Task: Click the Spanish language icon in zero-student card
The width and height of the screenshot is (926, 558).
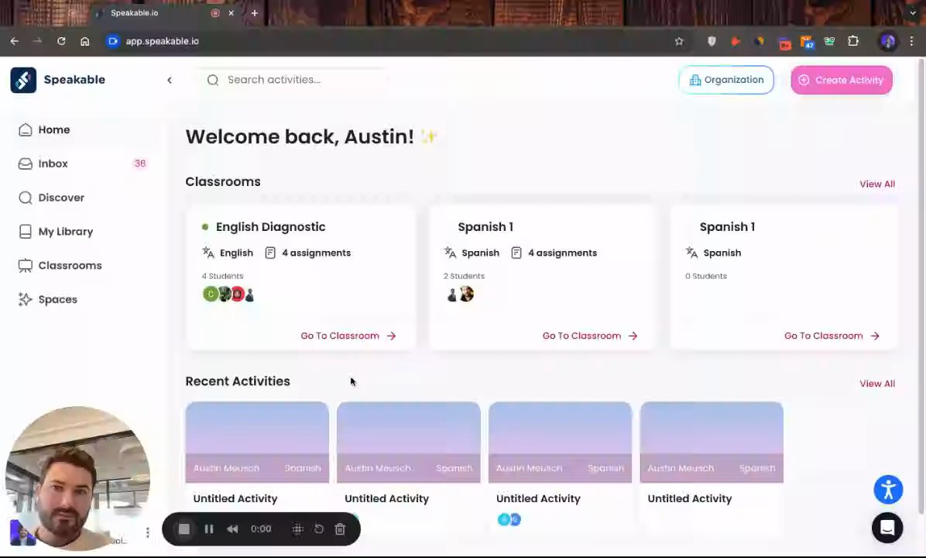Action: [691, 253]
